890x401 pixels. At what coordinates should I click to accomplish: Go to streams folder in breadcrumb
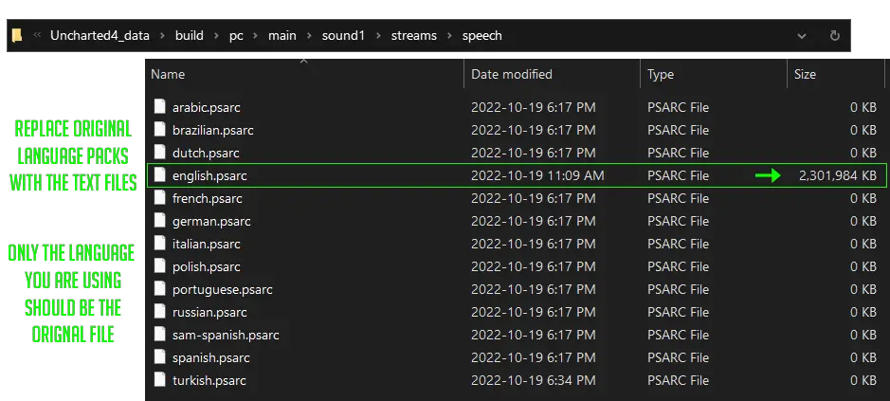pos(414,35)
